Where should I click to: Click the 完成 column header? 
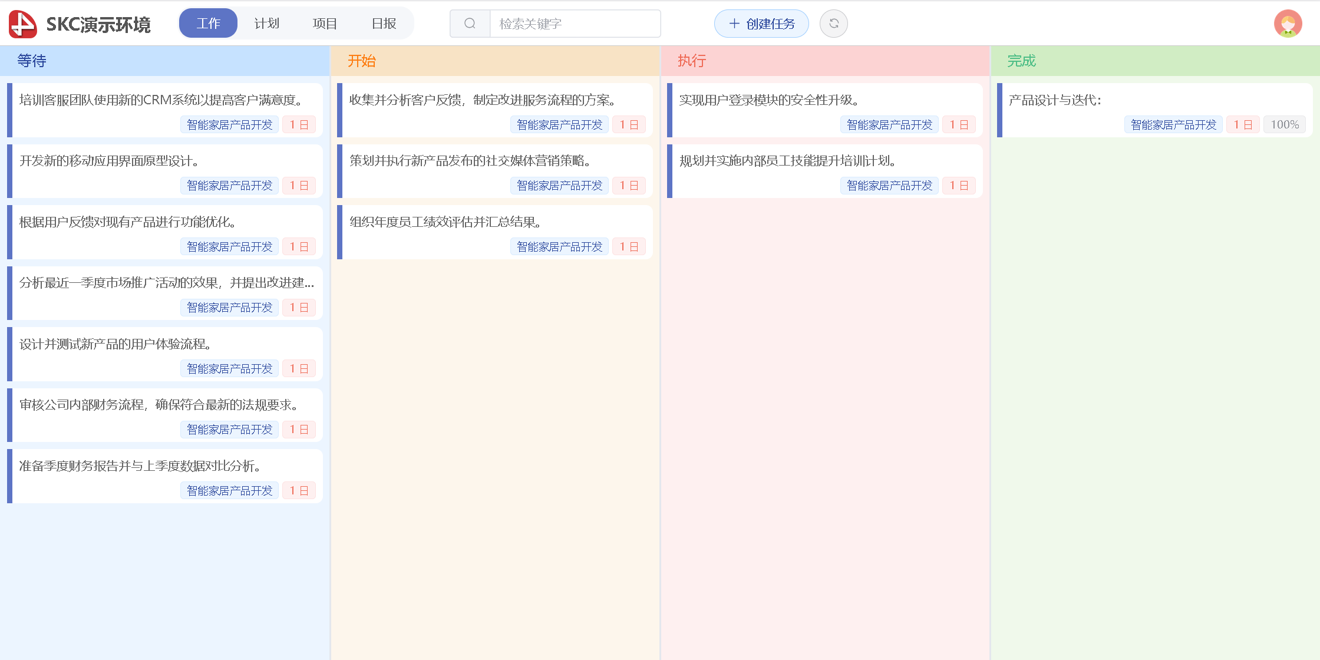pos(1021,61)
